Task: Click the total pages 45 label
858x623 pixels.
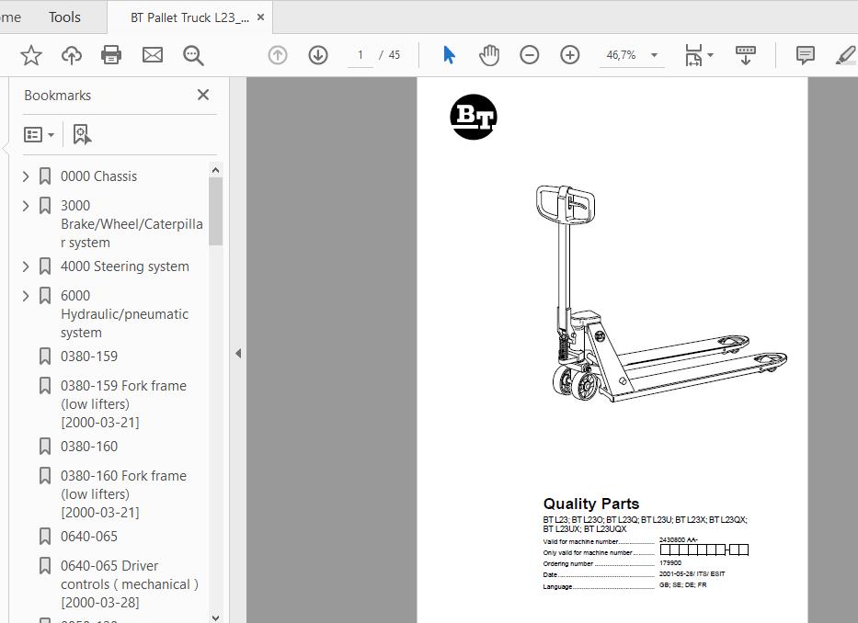Action: (394, 55)
